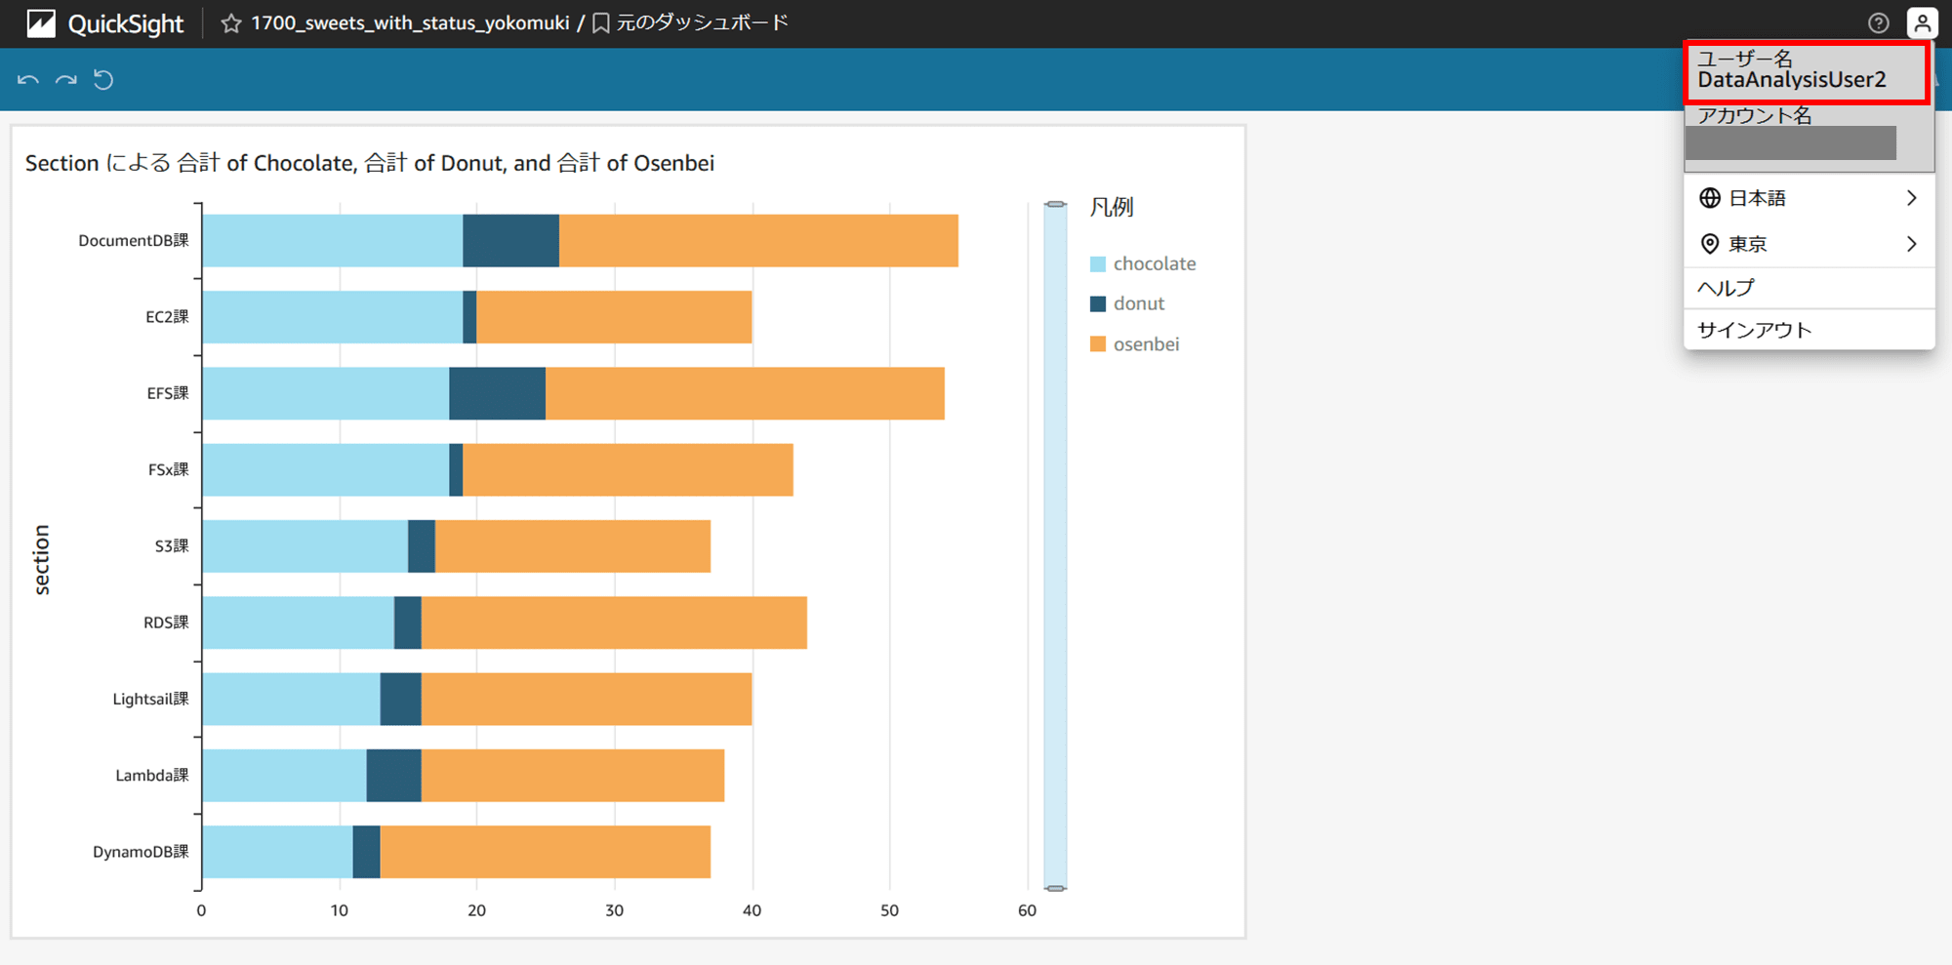Click the bottom handle of the chart vertical scrollbar

pos(1055,888)
